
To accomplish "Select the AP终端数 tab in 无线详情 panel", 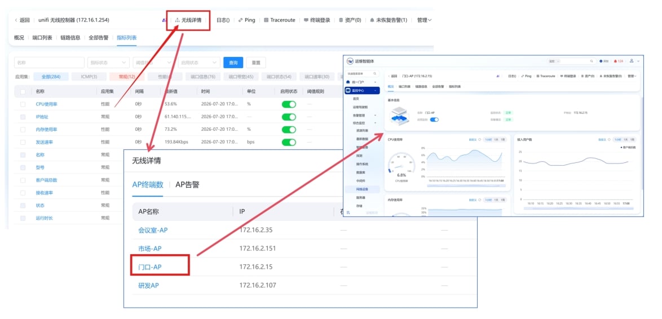I will pos(148,184).
